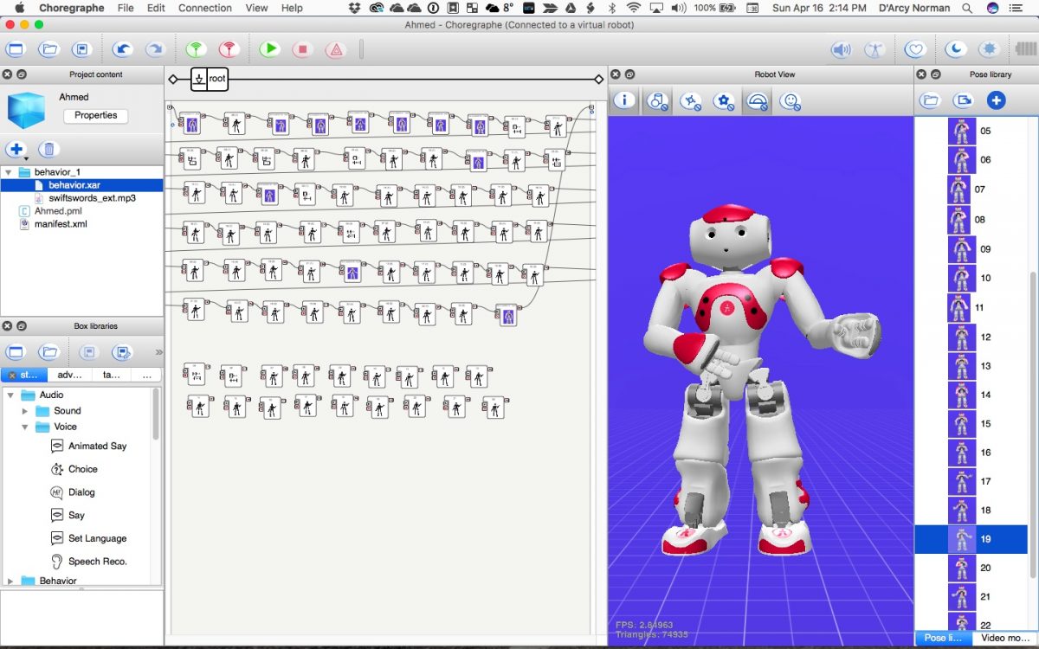Toggle the info button in Robot View

[x=624, y=101]
